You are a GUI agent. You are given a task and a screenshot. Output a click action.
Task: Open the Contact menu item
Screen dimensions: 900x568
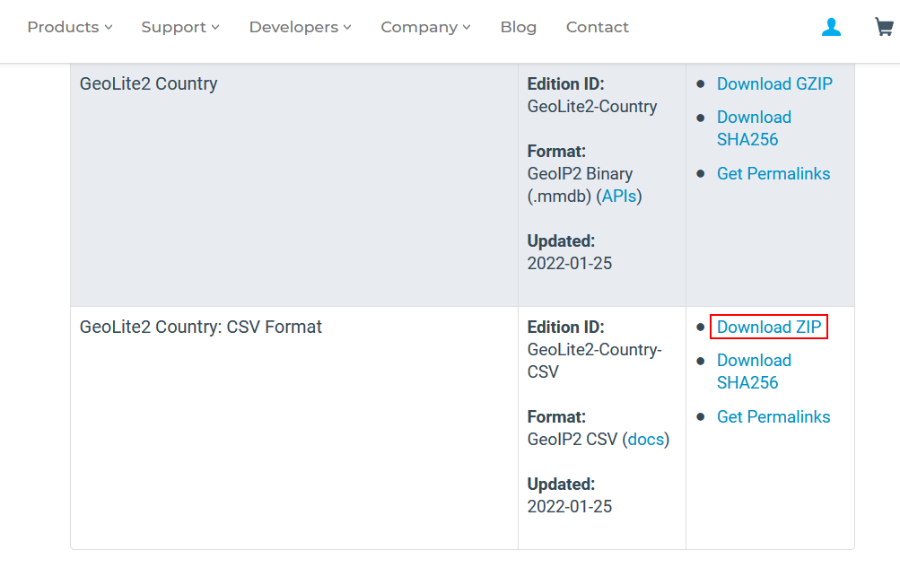point(597,27)
